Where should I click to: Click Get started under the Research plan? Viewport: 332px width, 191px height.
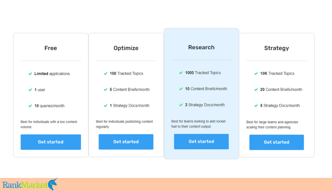pyautogui.click(x=201, y=141)
